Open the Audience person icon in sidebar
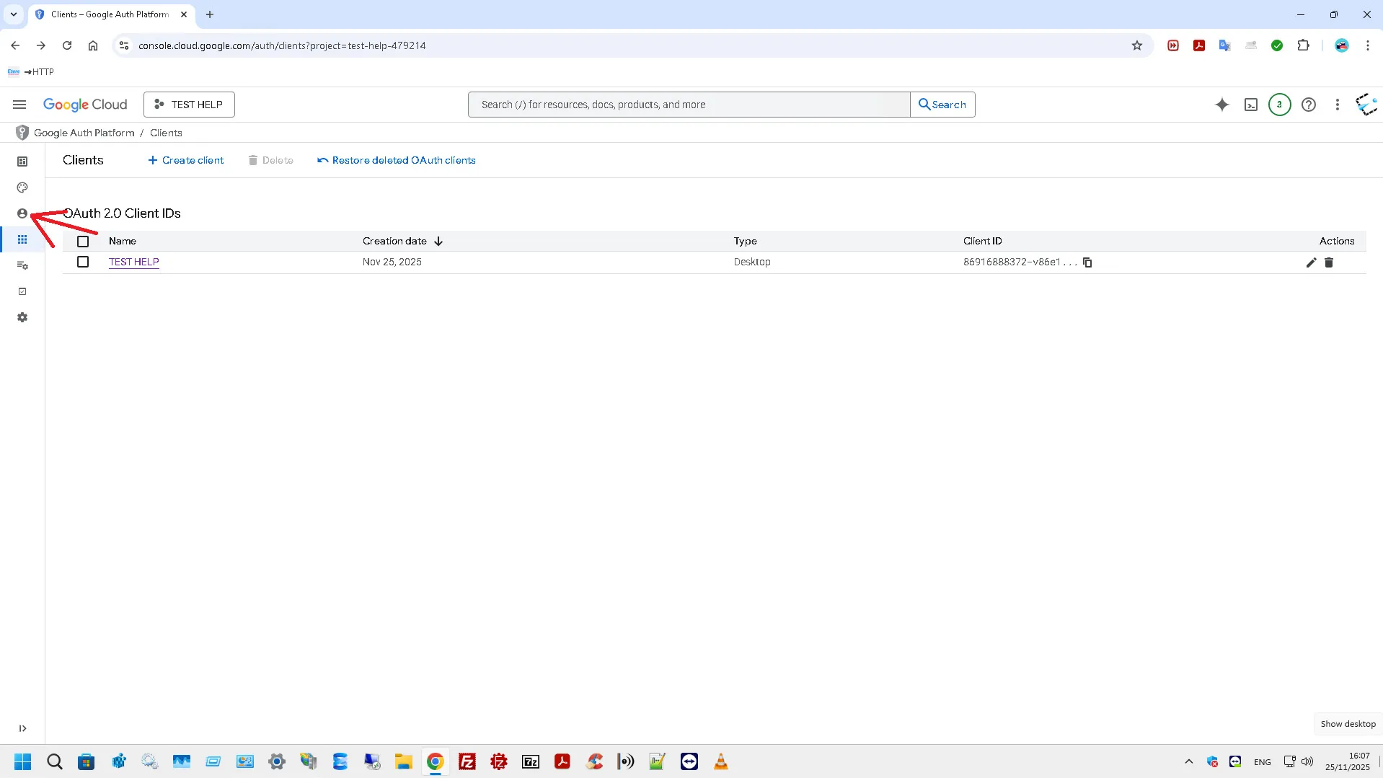 point(22,213)
